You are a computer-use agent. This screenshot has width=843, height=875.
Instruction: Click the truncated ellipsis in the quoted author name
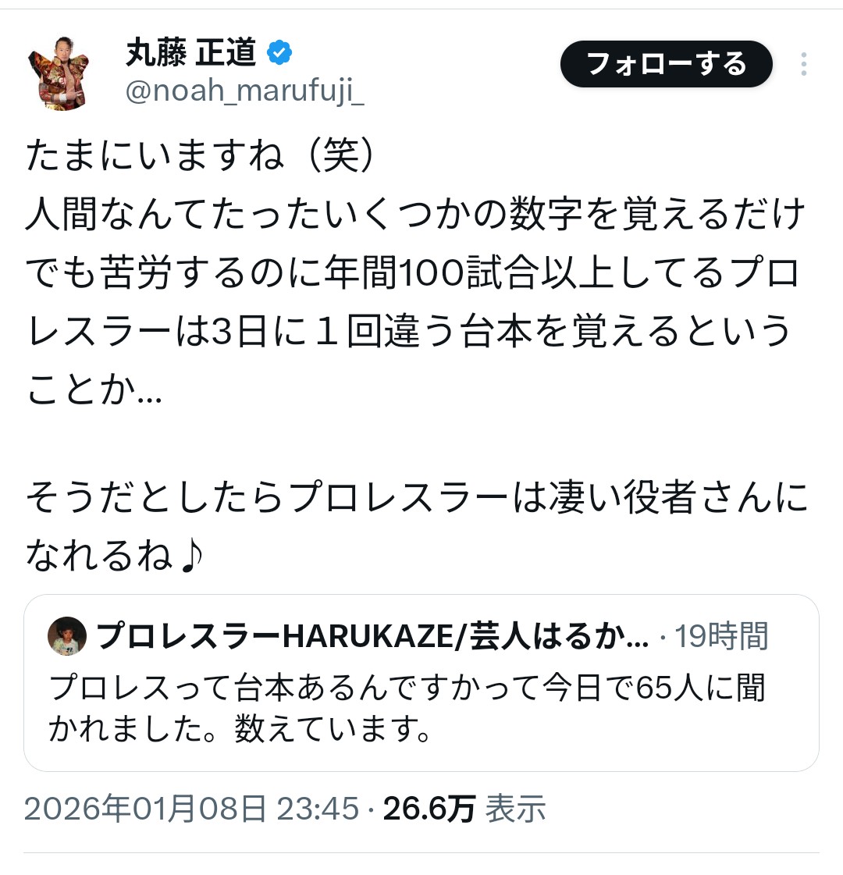click(x=637, y=637)
